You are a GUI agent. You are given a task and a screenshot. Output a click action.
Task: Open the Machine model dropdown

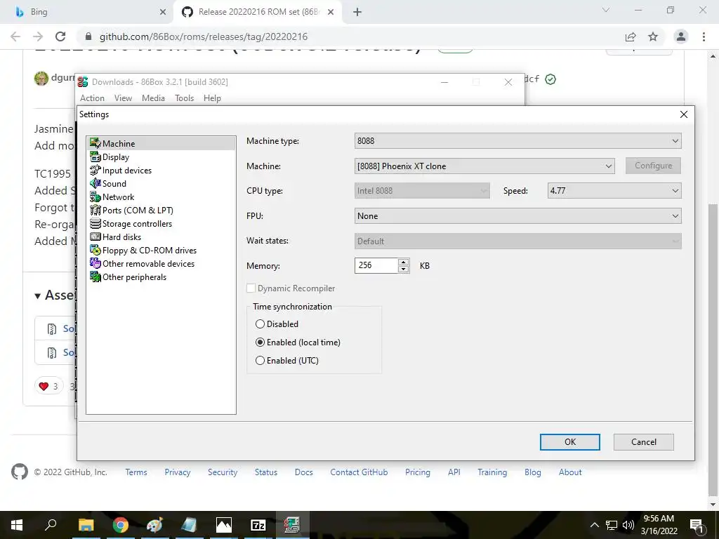click(x=484, y=166)
